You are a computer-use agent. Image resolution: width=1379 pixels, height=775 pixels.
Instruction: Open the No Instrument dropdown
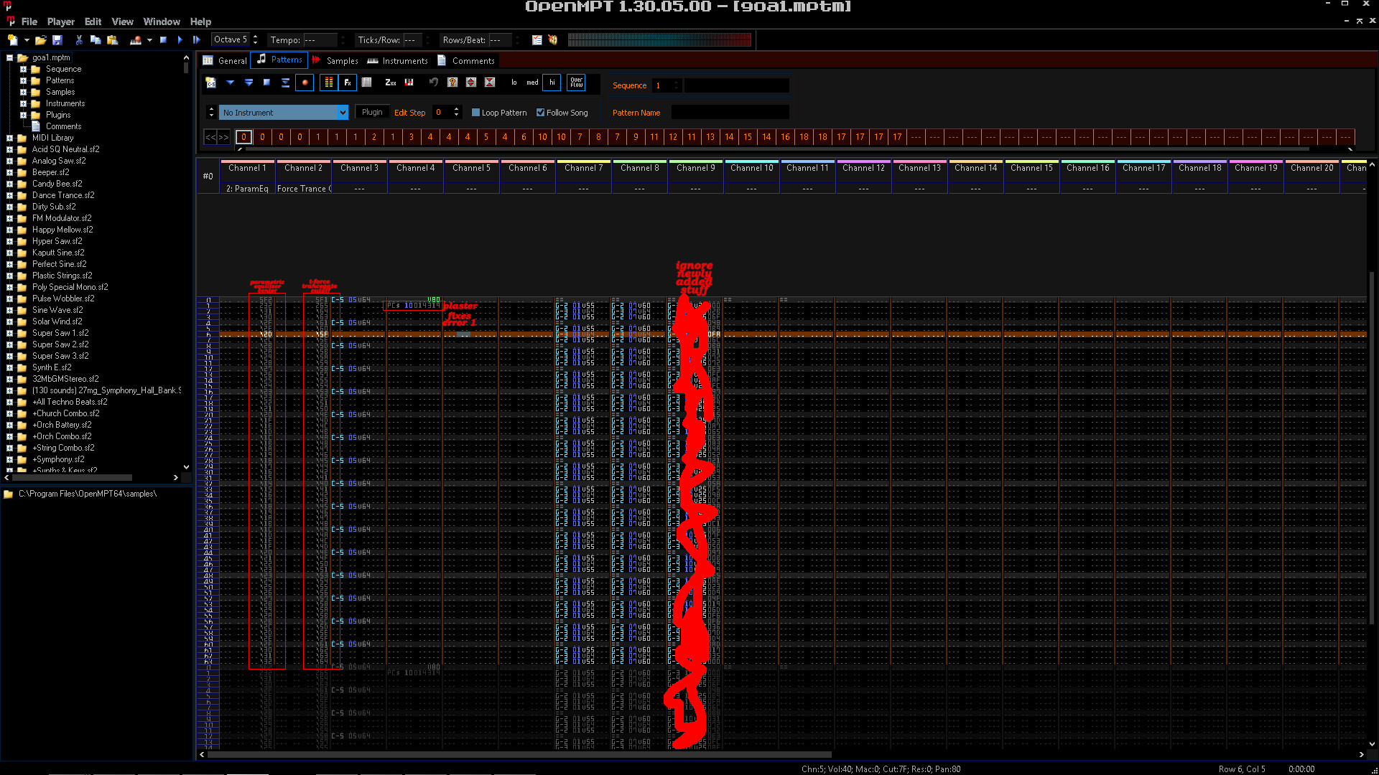click(x=342, y=113)
